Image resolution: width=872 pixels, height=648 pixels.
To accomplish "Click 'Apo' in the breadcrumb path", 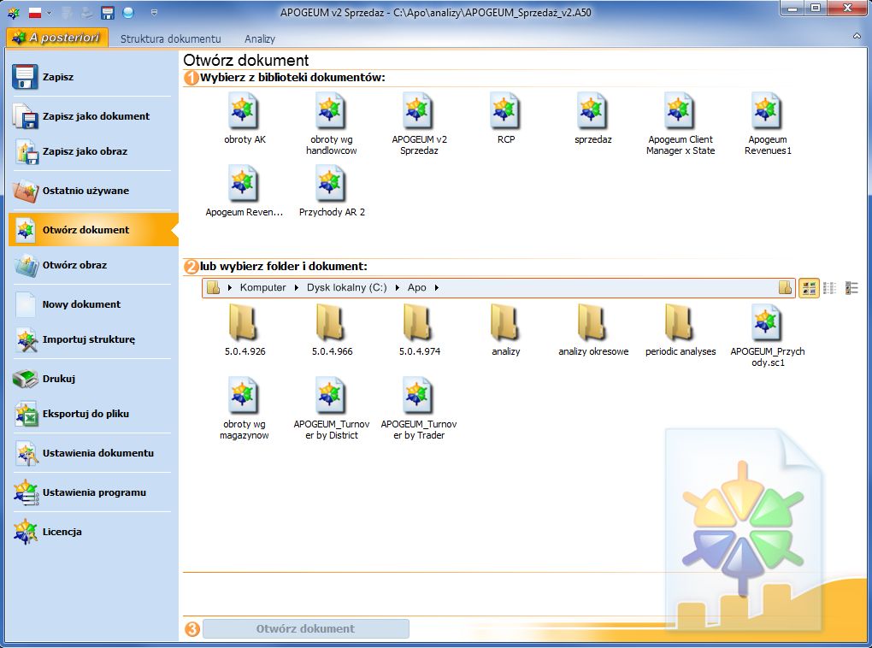I will coord(416,287).
